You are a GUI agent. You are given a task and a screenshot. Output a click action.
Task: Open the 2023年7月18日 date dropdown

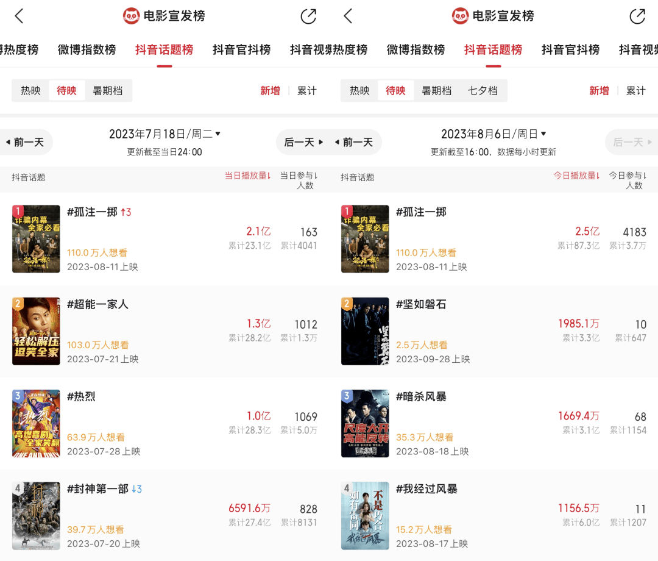point(164,134)
